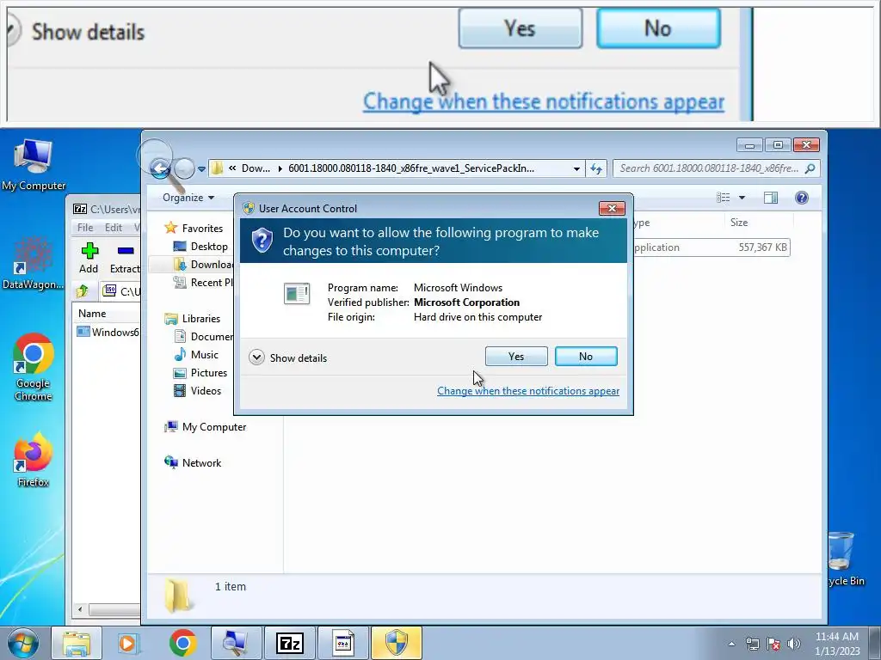This screenshot has height=660, width=881.
Task: Open Chrome from the taskbar
Action: [182, 643]
